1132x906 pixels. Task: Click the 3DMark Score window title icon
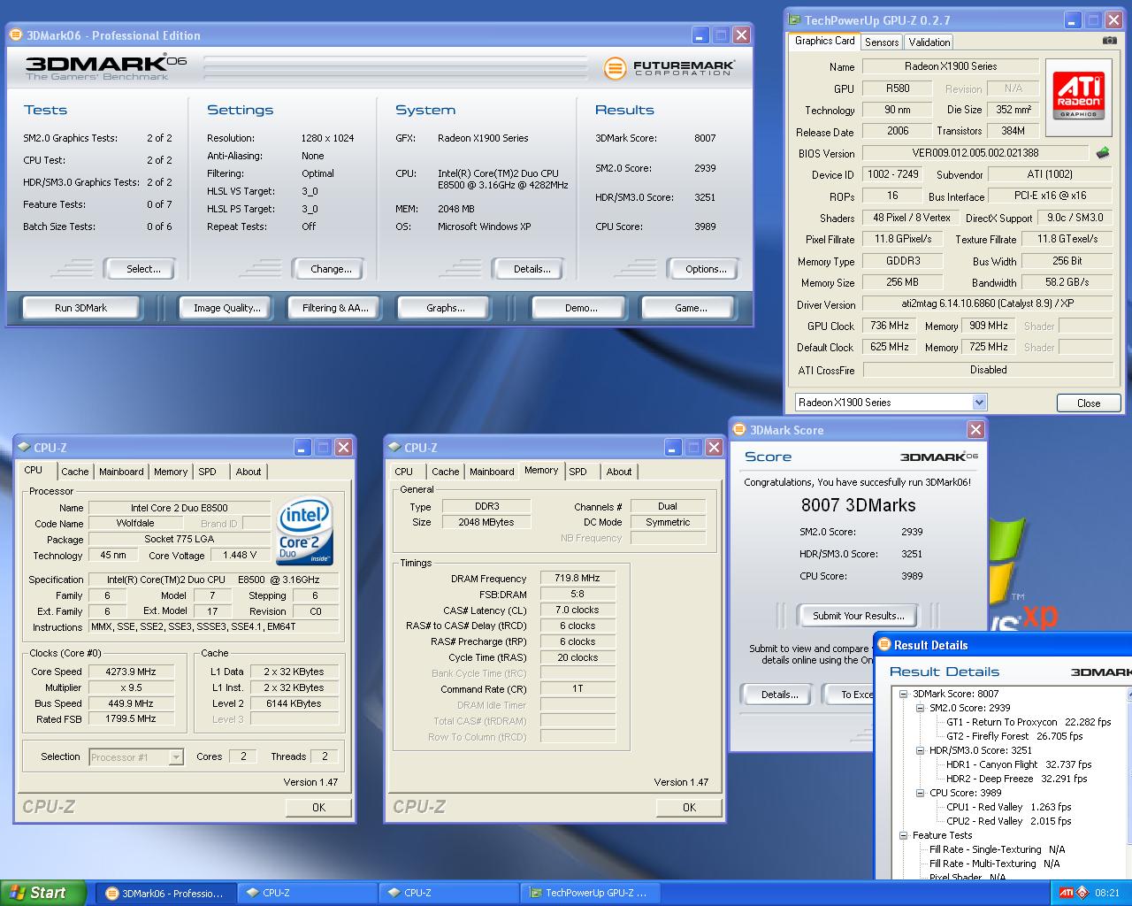coord(740,430)
